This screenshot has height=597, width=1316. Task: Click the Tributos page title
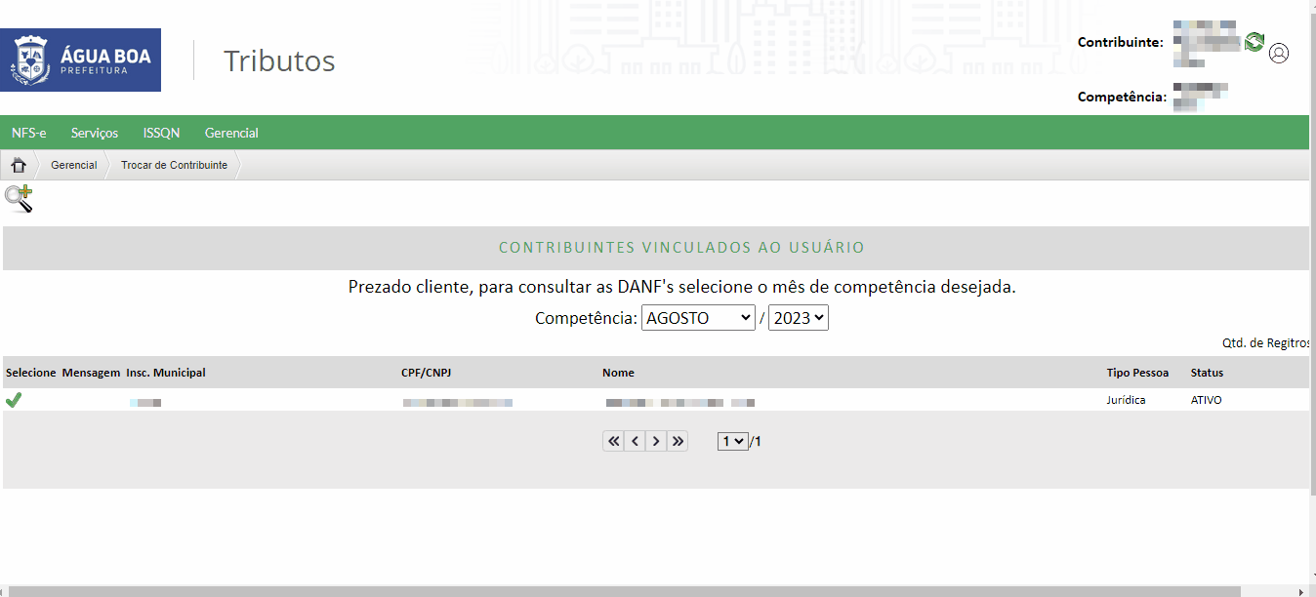pyautogui.click(x=279, y=60)
